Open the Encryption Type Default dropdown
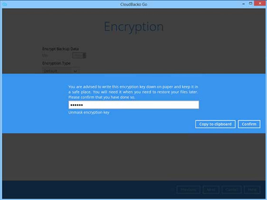 [x=60, y=71]
